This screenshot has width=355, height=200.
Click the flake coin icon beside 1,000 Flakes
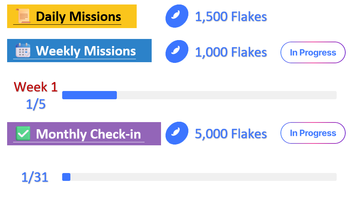coord(177,51)
